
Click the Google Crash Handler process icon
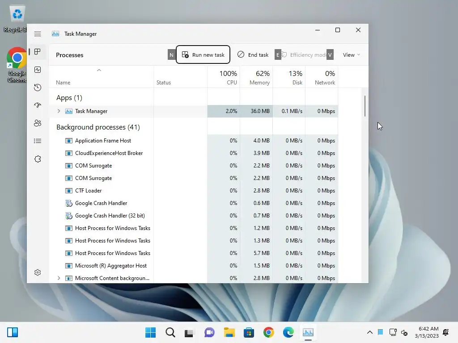(x=68, y=203)
